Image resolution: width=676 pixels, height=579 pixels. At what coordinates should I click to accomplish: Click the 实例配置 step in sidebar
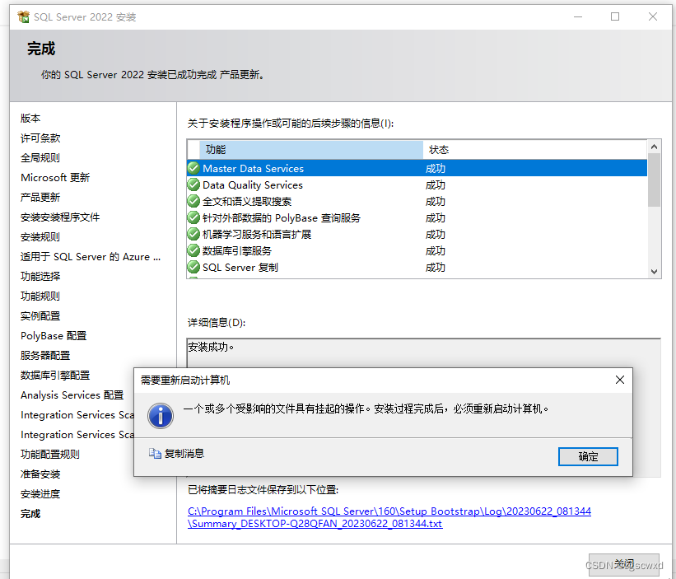pos(40,316)
